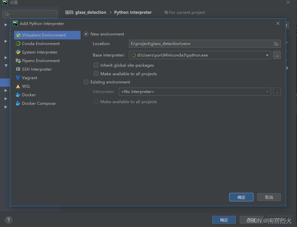The height and width of the screenshot is (227, 297).
Task: Click the Docker whale icon
Action: click(18, 95)
